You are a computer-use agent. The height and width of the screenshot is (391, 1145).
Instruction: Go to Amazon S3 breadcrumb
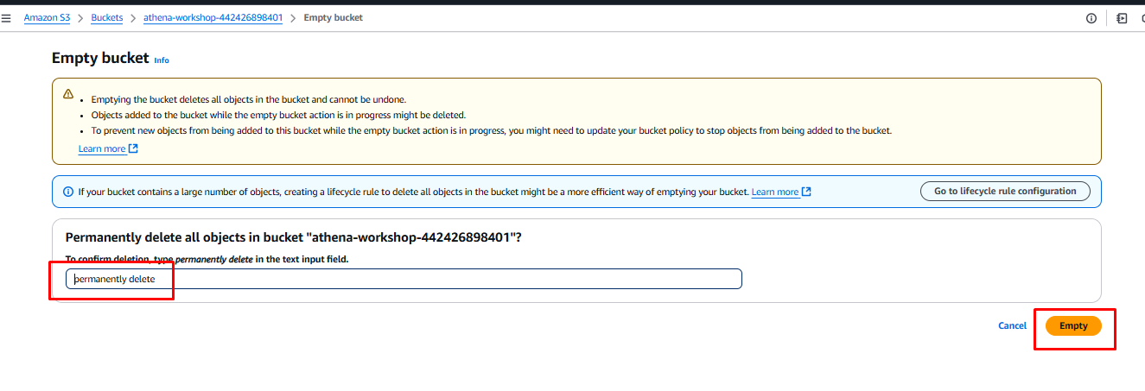(48, 18)
